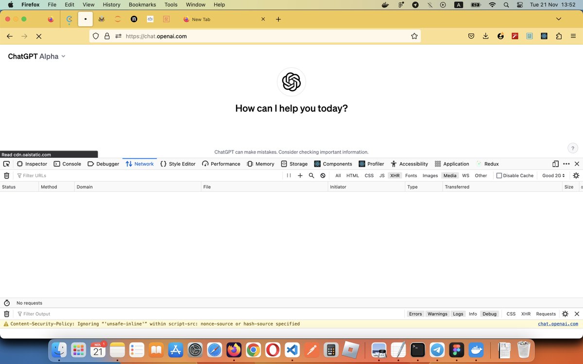Click the element picker icon in DevTools

pos(6,164)
